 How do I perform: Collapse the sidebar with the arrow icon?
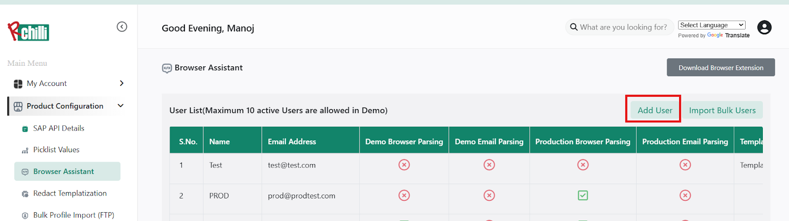coord(122,27)
